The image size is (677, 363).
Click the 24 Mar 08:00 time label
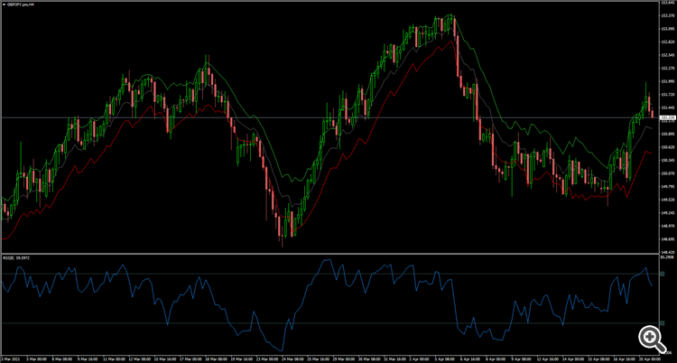292,359
